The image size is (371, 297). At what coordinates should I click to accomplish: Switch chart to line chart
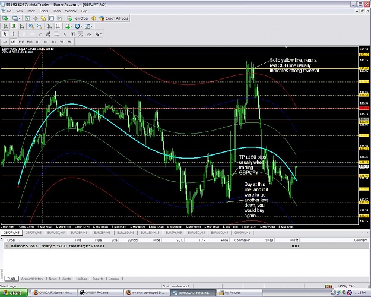22,26
